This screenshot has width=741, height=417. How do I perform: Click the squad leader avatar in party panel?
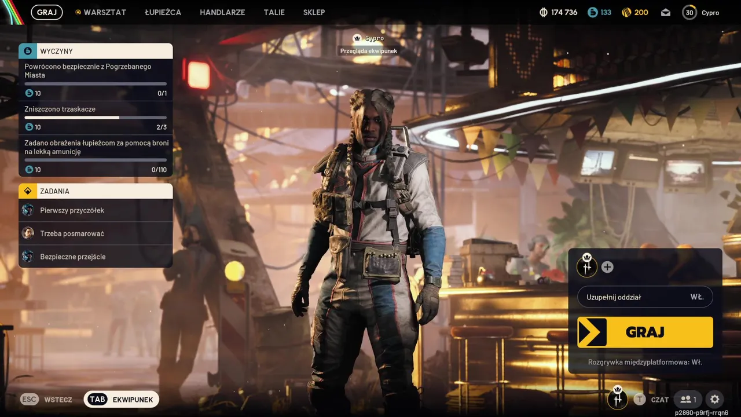pyautogui.click(x=587, y=266)
